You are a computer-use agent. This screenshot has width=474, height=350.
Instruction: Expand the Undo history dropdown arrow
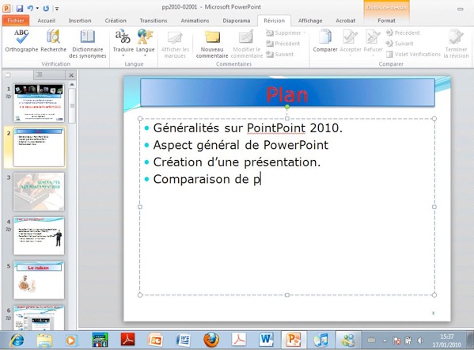[37, 8]
